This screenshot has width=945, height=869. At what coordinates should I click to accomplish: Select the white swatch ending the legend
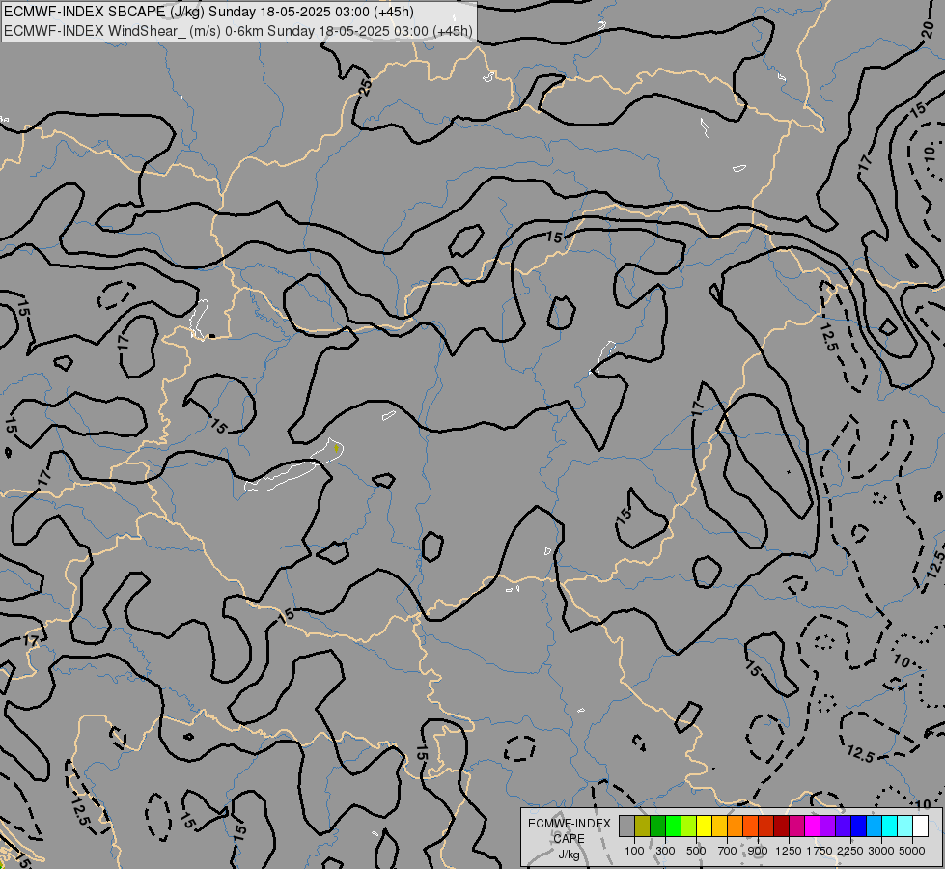(920, 826)
